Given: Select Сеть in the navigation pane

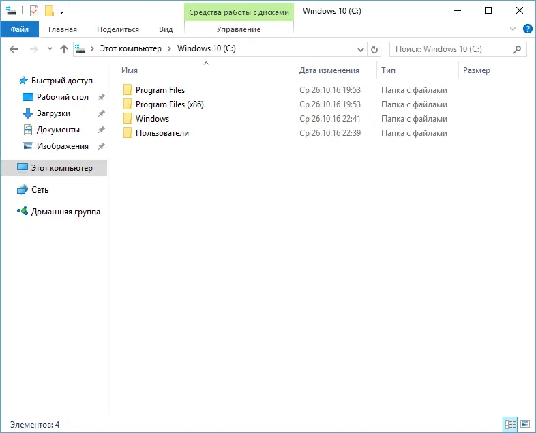Looking at the screenshot, I should pyautogui.click(x=40, y=190).
